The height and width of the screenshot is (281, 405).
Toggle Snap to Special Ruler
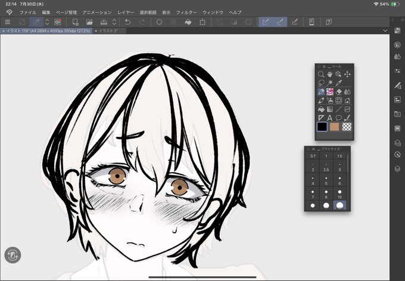tap(280, 22)
